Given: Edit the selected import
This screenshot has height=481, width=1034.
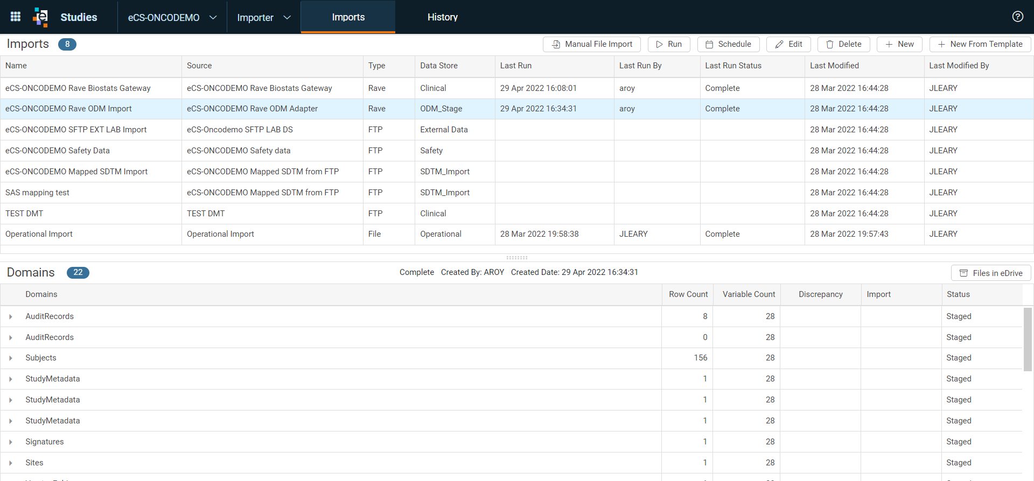Looking at the screenshot, I should (x=788, y=44).
